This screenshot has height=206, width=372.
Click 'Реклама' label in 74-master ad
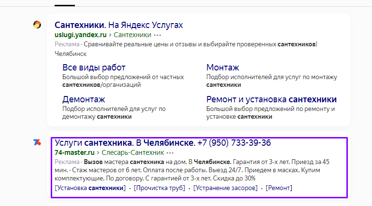click(67, 162)
